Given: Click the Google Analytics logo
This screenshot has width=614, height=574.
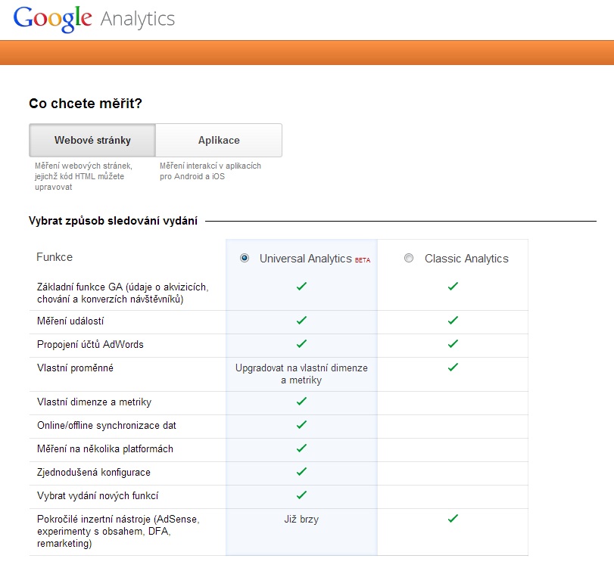Looking at the screenshot, I should point(94,18).
